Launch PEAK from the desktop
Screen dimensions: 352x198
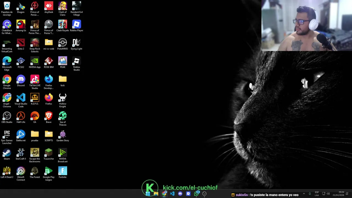[x=63, y=62]
